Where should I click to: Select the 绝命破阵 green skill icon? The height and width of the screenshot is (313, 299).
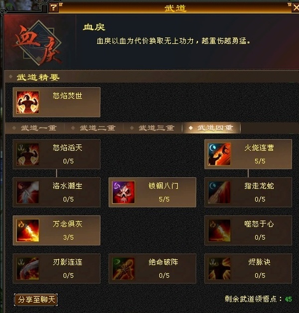tap(124, 269)
